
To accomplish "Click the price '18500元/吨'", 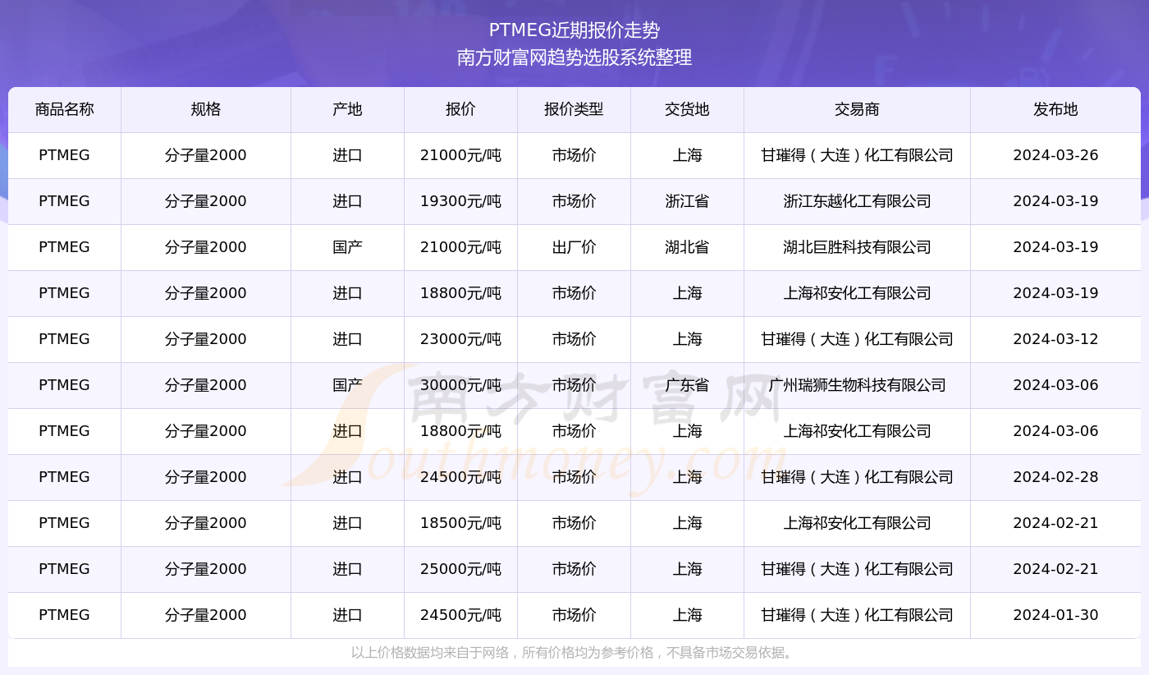I will click(460, 523).
